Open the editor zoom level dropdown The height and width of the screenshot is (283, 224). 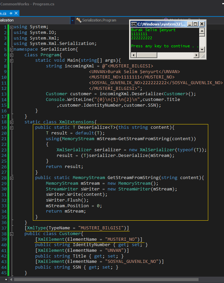point(6,280)
